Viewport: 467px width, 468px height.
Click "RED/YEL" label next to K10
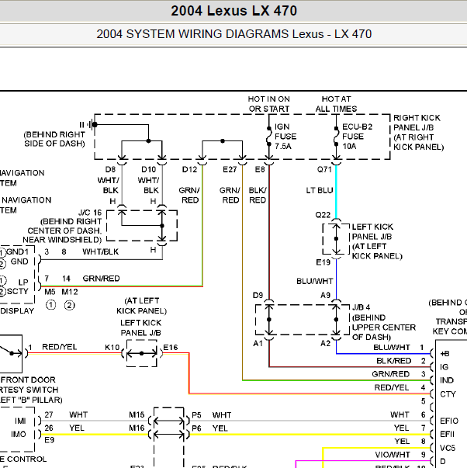60,347
